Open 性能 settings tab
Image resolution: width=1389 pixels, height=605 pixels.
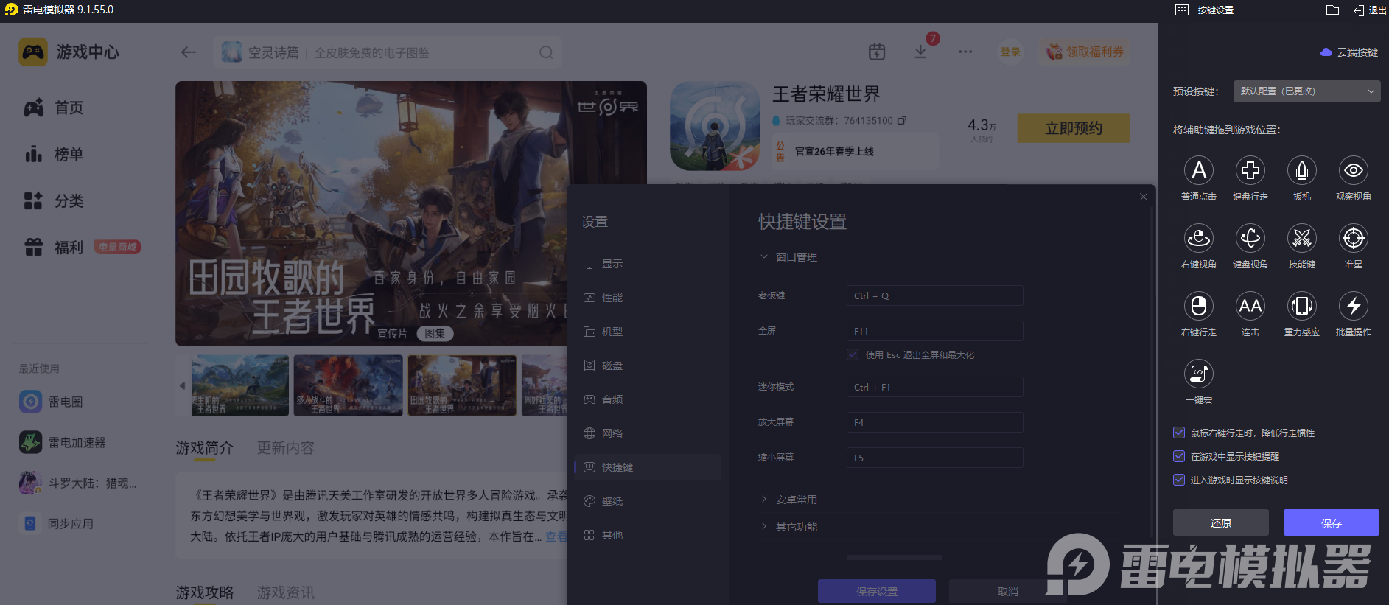(612, 298)
